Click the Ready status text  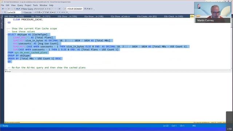(5, 126)
